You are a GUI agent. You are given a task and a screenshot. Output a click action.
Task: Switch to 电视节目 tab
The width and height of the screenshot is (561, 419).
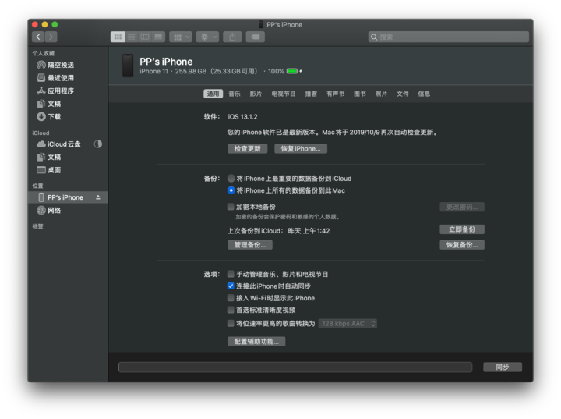284,94
